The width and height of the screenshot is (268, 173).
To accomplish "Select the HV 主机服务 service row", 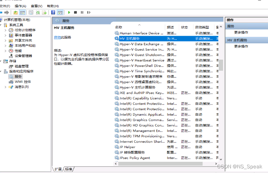I will tap(166, 39).
